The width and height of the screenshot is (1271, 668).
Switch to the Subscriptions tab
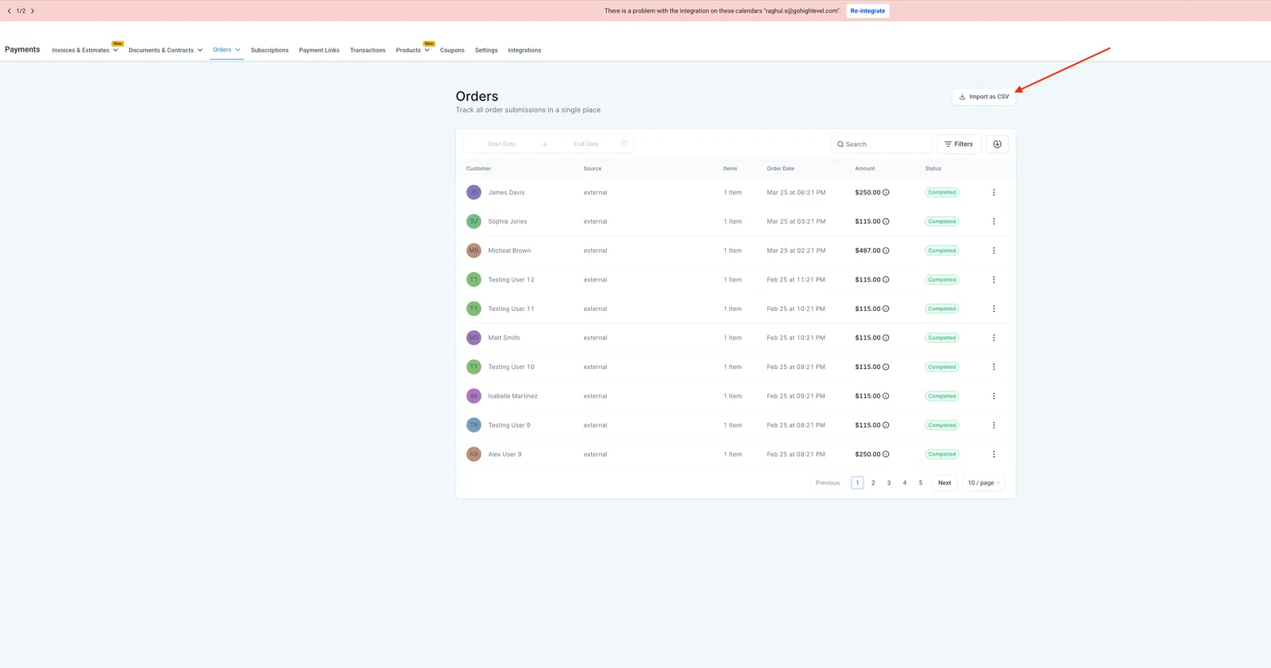click(269, 50)
